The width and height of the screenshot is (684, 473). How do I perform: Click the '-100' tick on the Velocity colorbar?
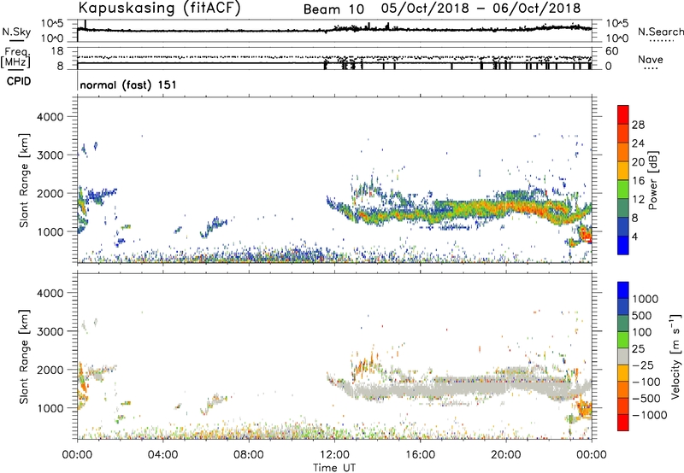pyautogui.click(x=646, y=382)
